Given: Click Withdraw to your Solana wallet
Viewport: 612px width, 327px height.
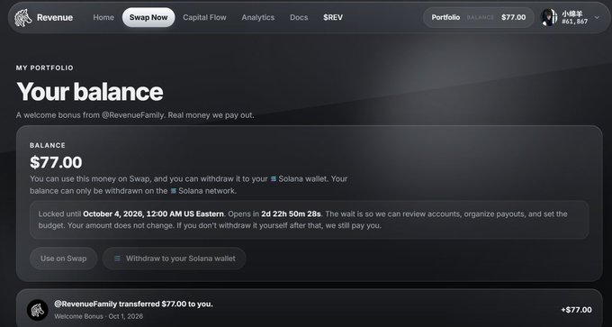Looking at the screenshot, I should [x=174, y=259].
